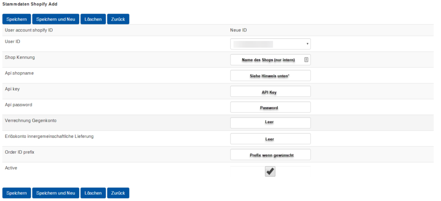Click the 'Active' label
Screen dimensions: 441x201
click(11, 168)
